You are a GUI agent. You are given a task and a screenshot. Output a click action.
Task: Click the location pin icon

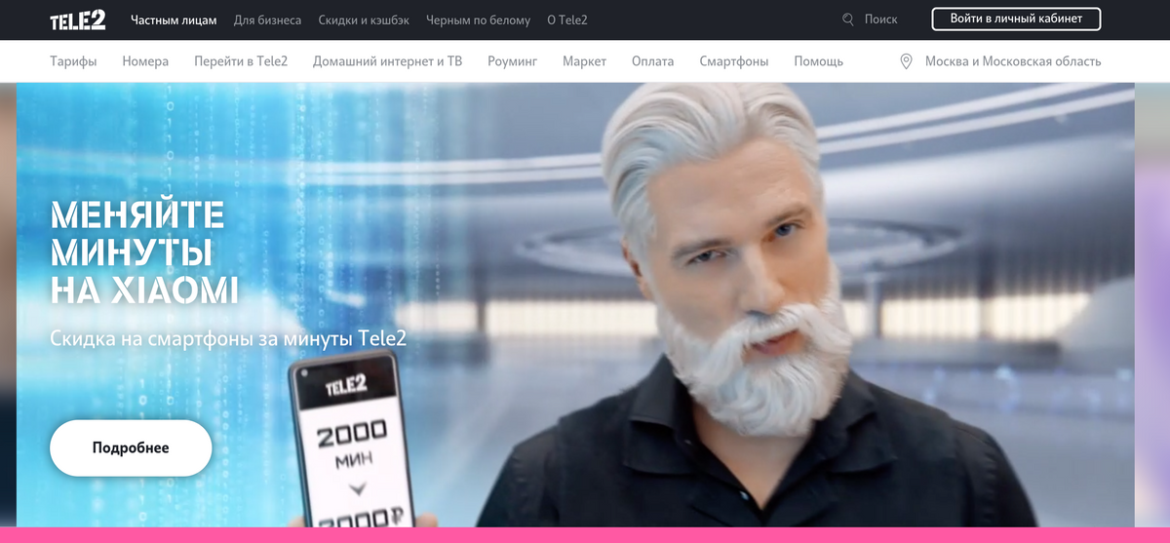coord(906,61)
